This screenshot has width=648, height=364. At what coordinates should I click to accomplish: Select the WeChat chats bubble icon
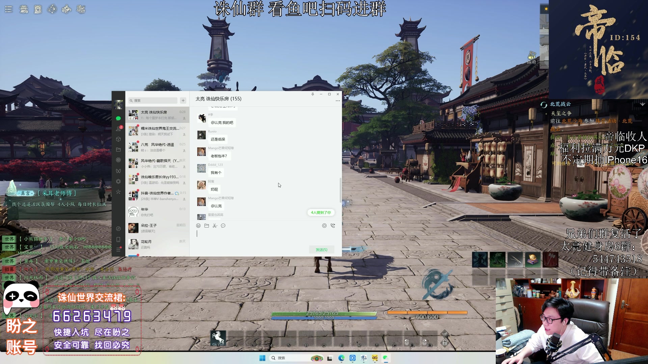118,118
